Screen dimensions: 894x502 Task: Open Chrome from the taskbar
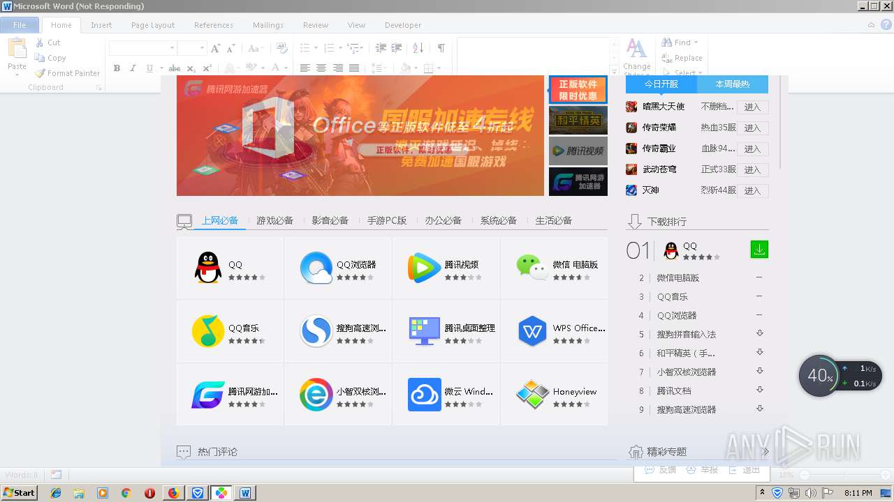pyautogui.click(x=126, y=493)
